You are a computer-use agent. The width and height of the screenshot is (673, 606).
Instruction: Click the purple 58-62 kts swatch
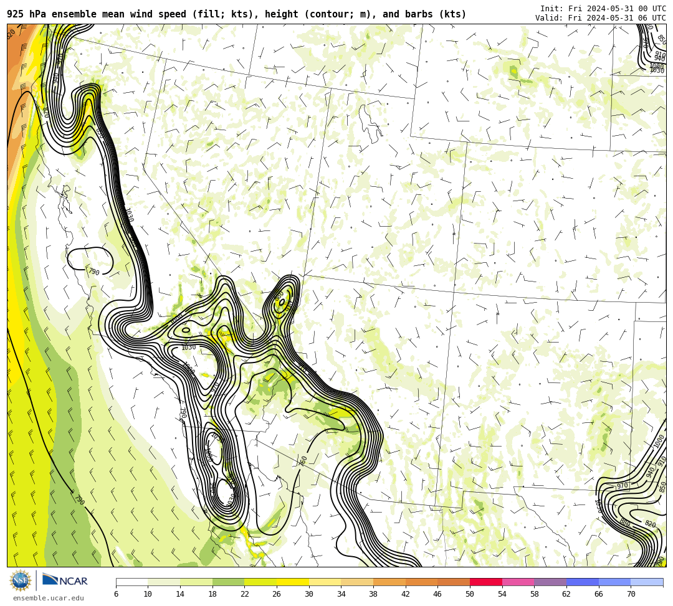click(x=550, y=582)
